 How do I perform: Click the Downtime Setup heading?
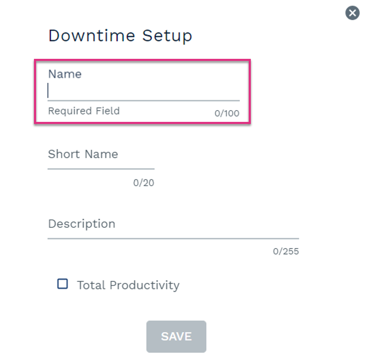click(120, 36)
